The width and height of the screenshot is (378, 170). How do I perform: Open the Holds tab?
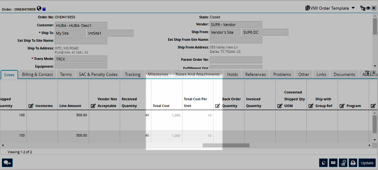pyautogui.click(x=232, y=74)
